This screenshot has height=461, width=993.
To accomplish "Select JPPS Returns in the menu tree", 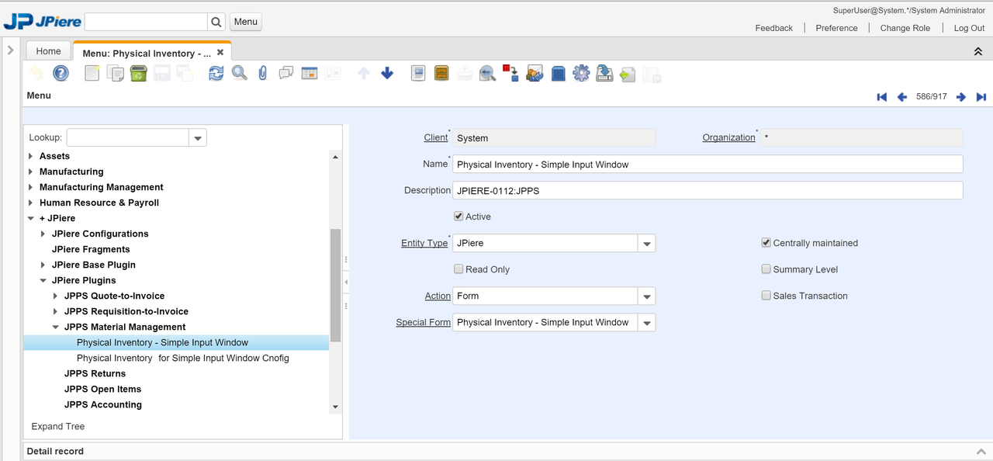I will click(x=95, y=373).
